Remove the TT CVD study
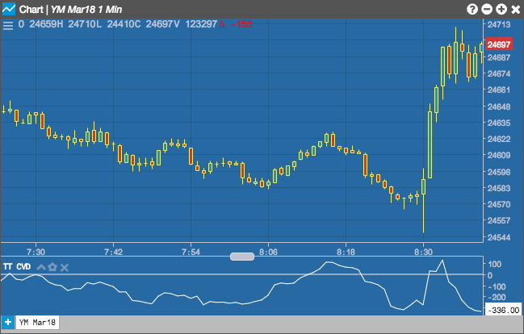 pyautogui.click(x=65, y=267)
